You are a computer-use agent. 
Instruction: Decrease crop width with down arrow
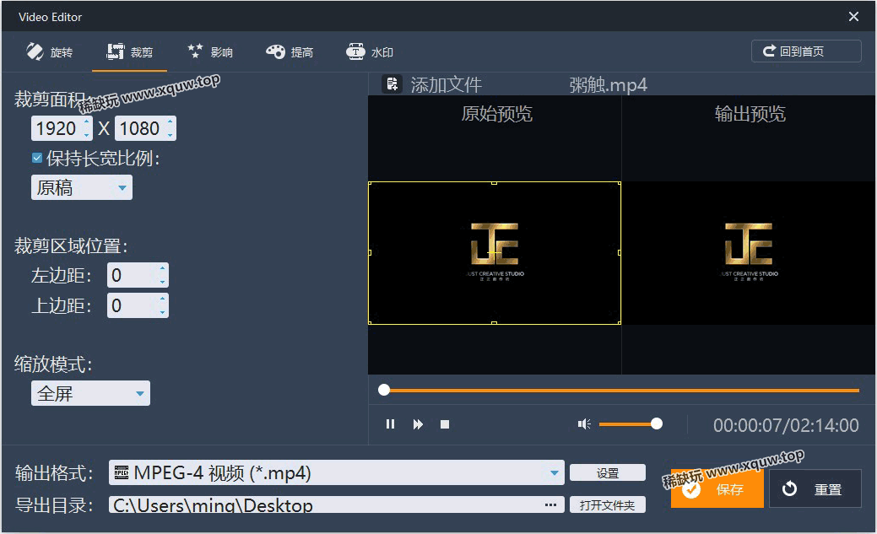(x=87, y=135)
